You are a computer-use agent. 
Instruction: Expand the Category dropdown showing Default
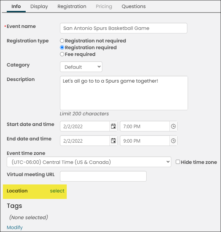pyautogui.click(x=81, y=67)
